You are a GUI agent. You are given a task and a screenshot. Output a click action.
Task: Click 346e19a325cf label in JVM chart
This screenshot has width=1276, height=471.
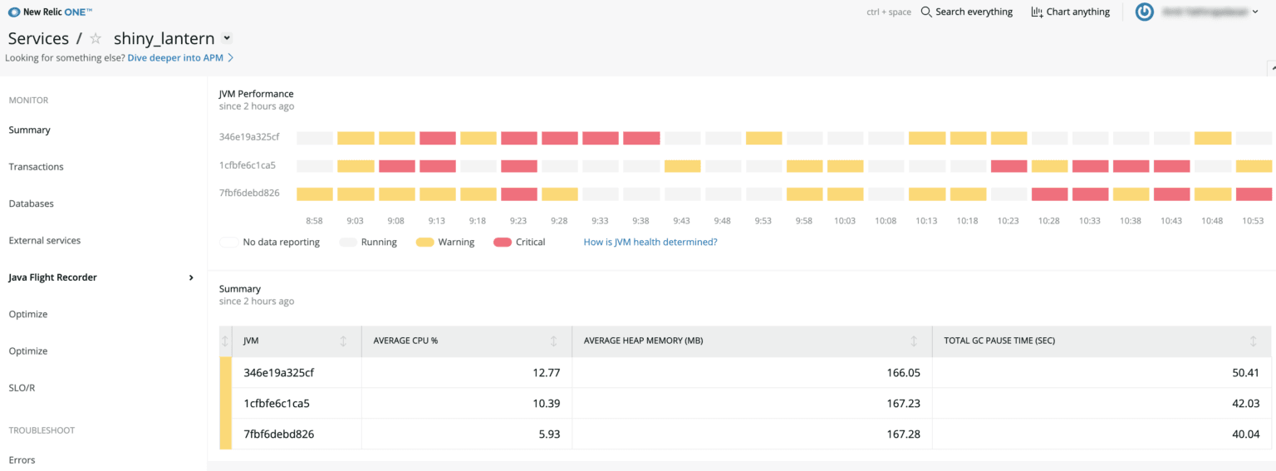click(249, 137)
